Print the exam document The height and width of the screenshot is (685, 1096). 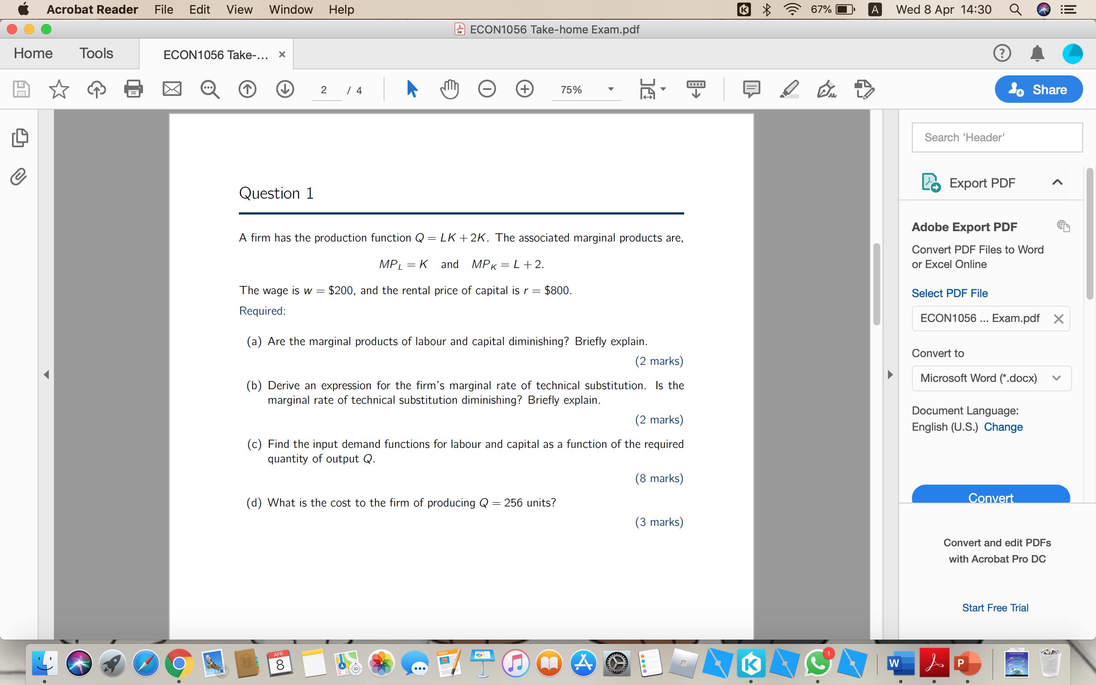click(x=134, y=89)
